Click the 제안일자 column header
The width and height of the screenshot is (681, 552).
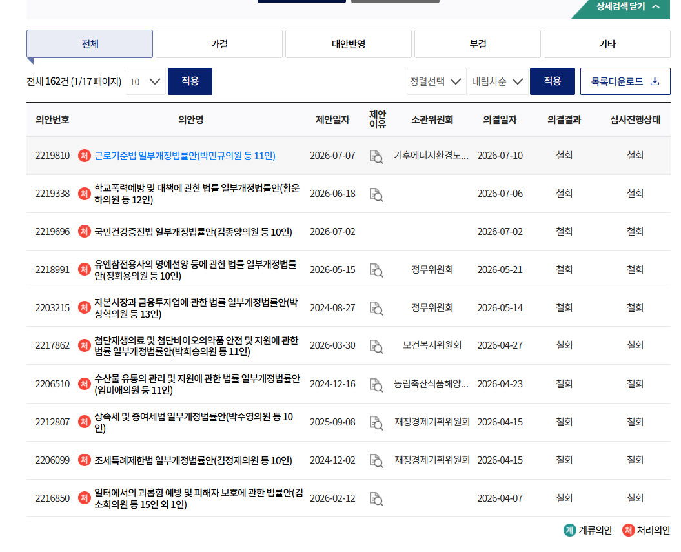(332, 119)
